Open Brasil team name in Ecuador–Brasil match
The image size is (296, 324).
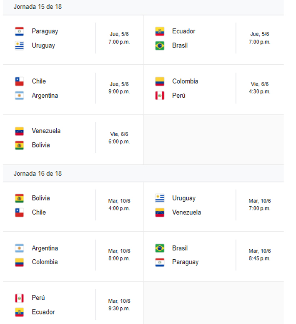[180, 46]
